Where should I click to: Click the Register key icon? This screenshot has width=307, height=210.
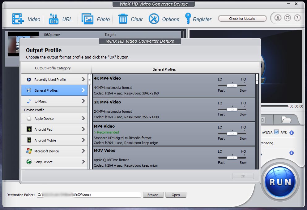(188, 19)
